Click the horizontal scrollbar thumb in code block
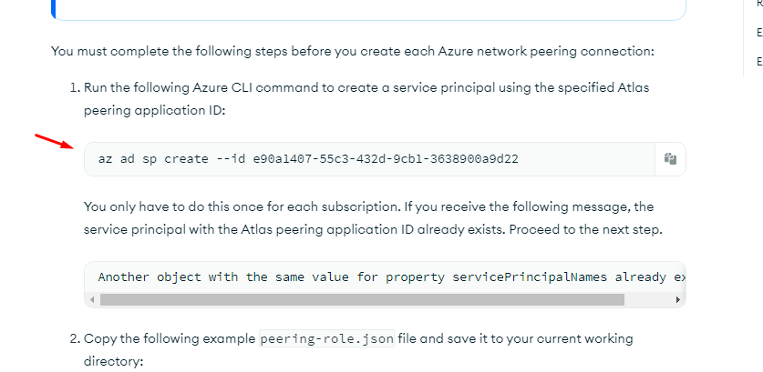763x372 pixels. pos(361,299)
